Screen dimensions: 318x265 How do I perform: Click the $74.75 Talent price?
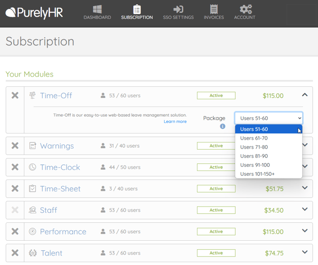click(274, 253)
